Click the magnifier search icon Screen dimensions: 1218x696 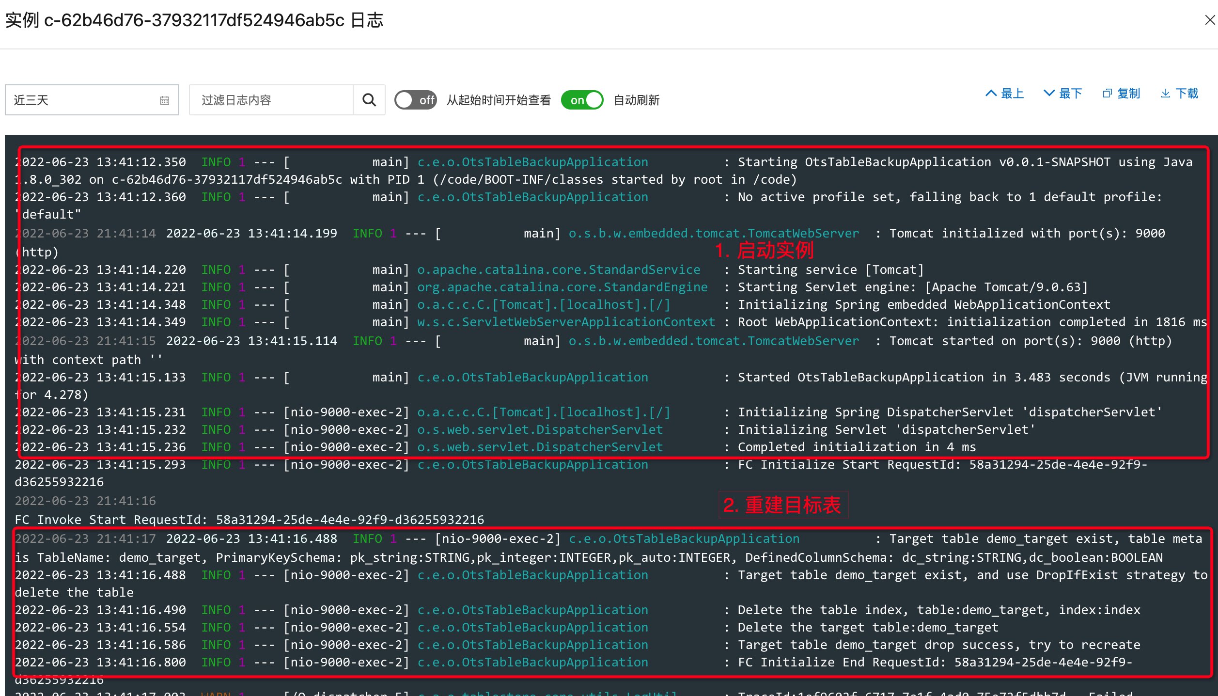pyautogui.click(x=369, y=100)
